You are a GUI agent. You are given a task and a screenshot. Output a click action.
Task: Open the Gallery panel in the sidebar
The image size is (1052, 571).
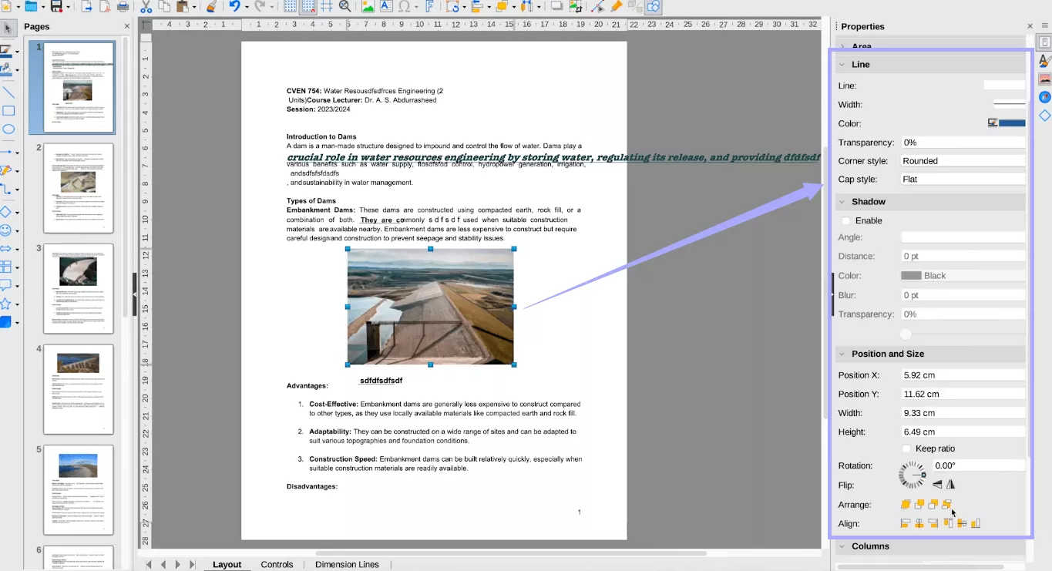click(x=1044, y=79)
